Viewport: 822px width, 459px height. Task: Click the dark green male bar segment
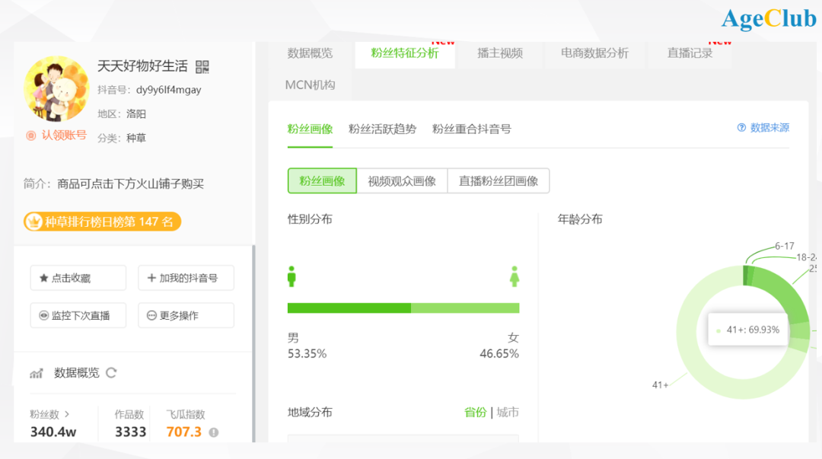coord(349,308)
